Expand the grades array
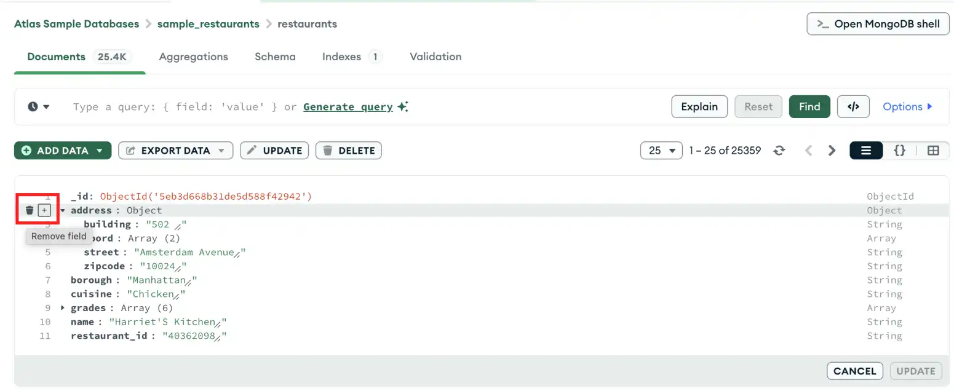 [x=62, y=307]
